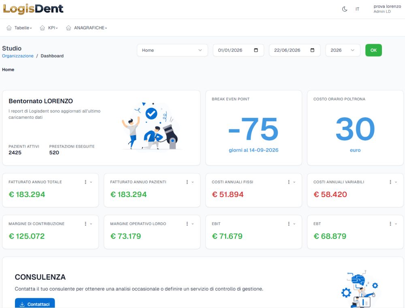Expand chevron on Margine Operativo Lordo card
Screen dimensions: 405x308
click(193, 224)
